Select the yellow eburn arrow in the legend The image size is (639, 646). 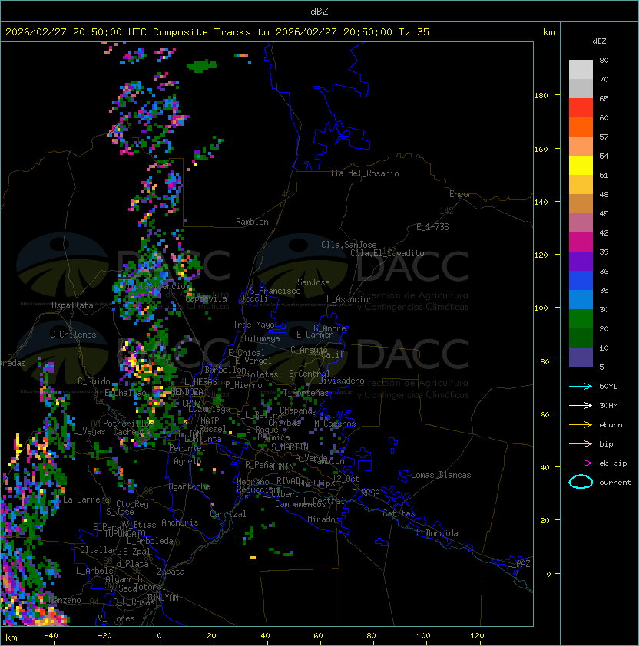581,425
